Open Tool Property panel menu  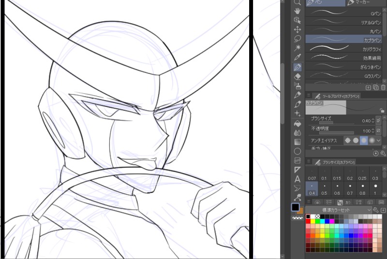coord(309,95)
